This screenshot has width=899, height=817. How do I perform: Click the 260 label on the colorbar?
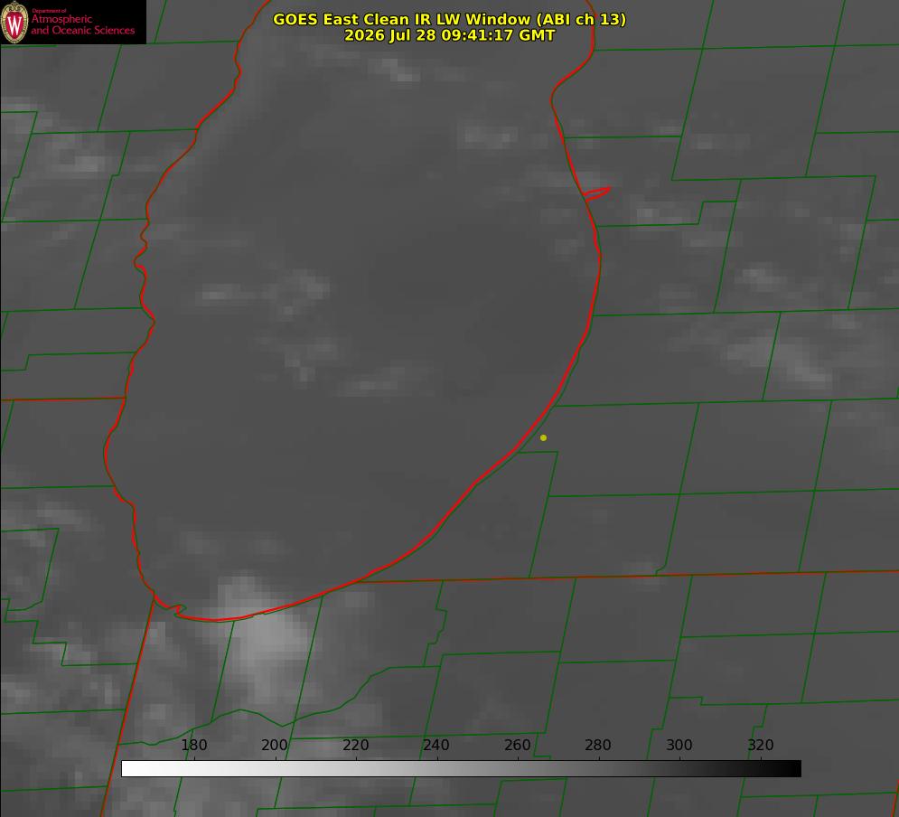tap(517, 745)
